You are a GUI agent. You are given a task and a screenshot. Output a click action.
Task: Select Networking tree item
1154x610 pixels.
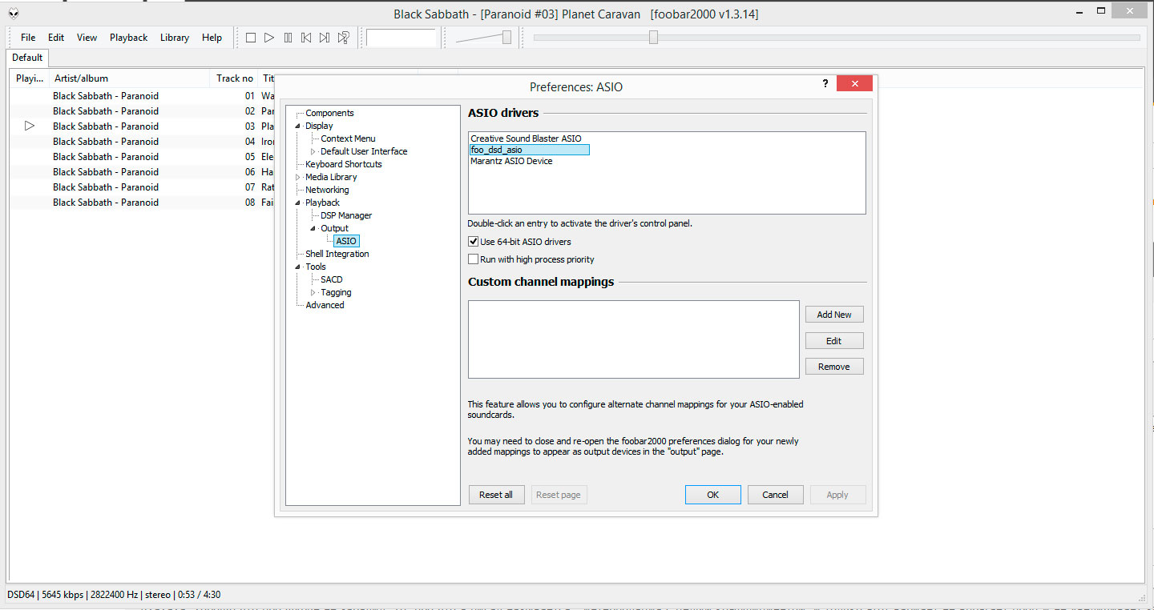click(x=327, y=190)
